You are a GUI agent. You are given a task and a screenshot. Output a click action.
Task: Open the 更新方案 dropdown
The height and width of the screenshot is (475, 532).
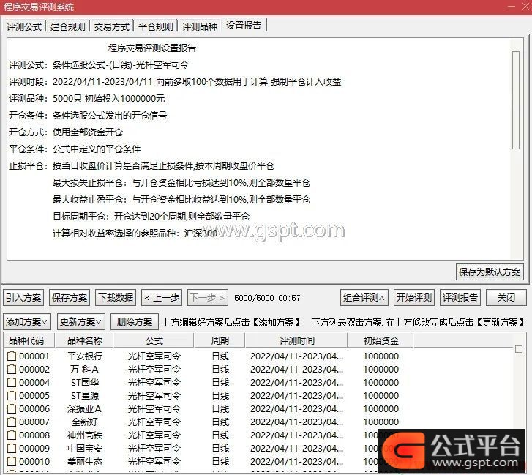(81, 321)
